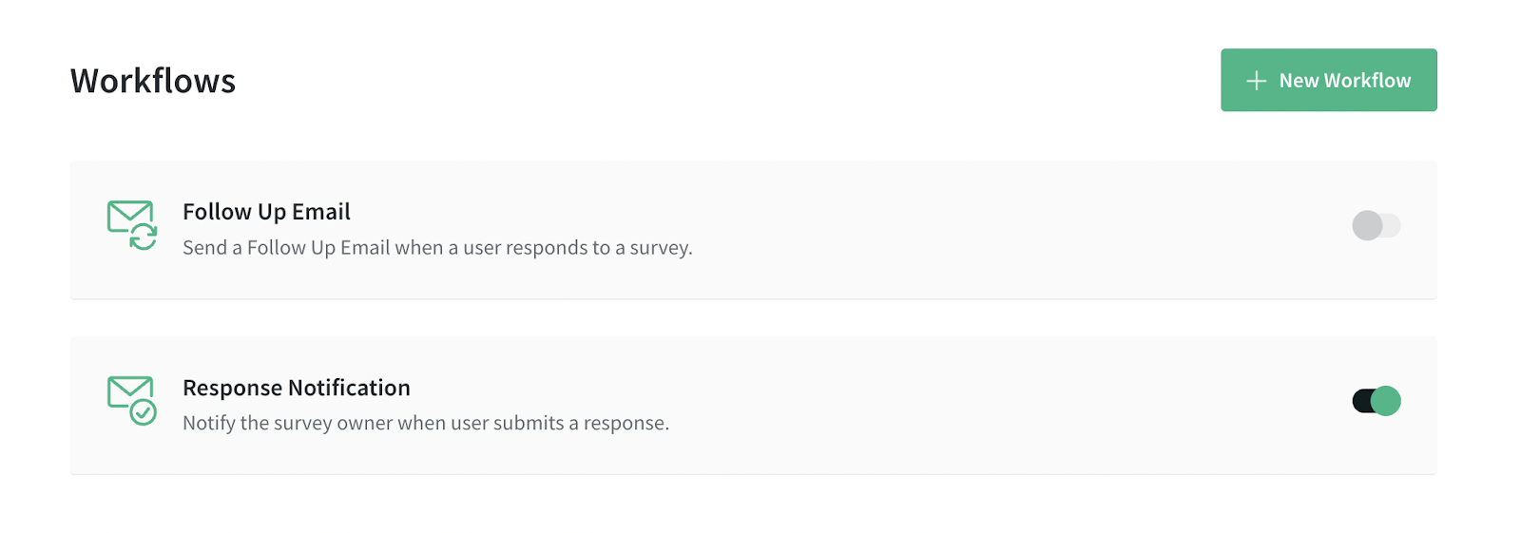Image resolution: width=1521 pixels, height=533 pixels.
Task: Click the Response Notification envelope icon
Action: point(131,400)
